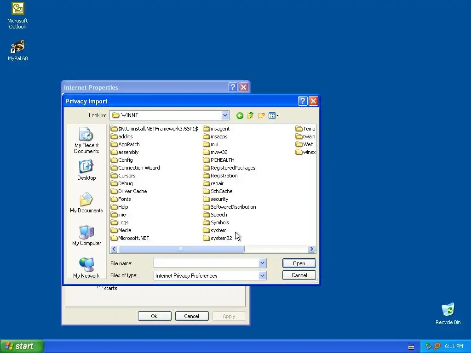Select the Symbols folder
This screenshot has height=353, width=471.
pos(216,222)
